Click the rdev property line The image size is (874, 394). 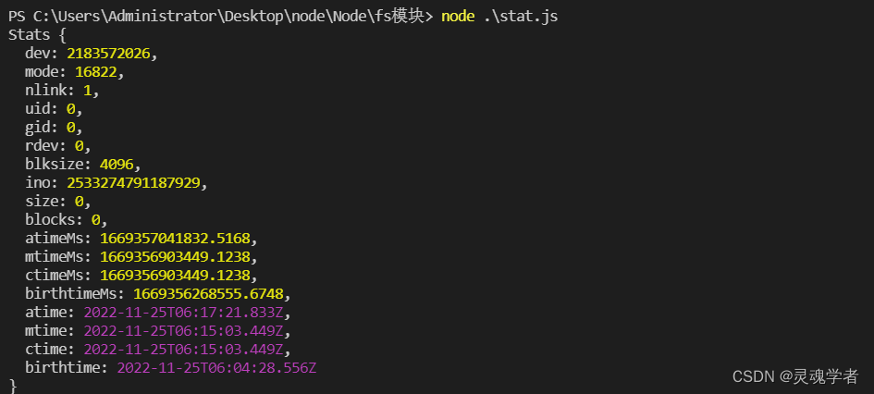[x=55, y=146]
